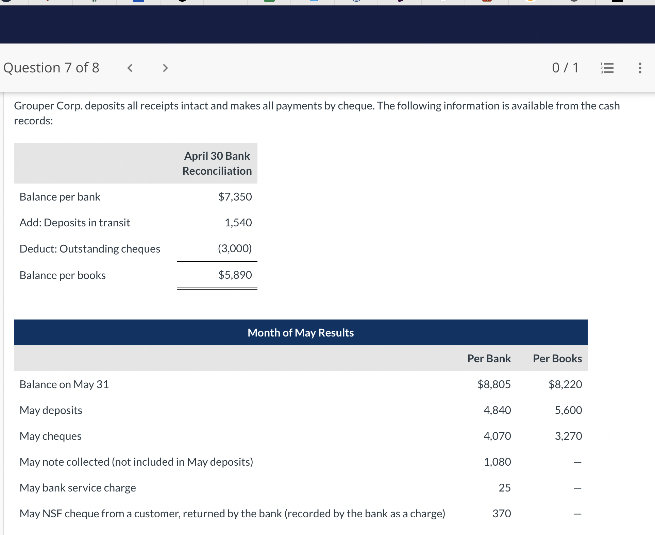655x535 pixels.
Task: Click the 1,080 May note collected amount
Action: 497,462
